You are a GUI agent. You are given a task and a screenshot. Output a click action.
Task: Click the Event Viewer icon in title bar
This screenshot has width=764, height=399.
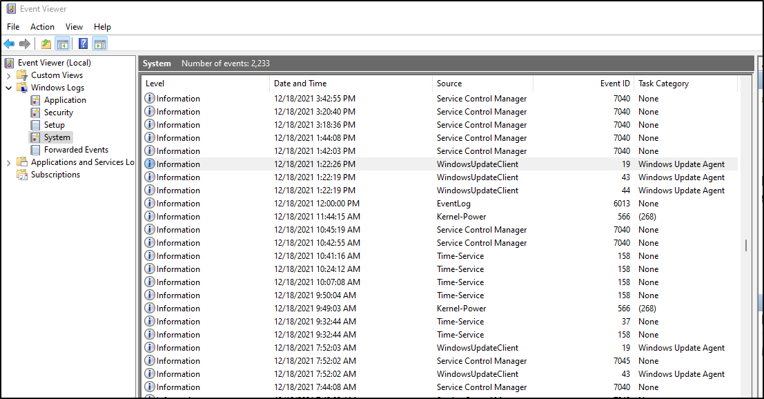[x=11, y=9]
